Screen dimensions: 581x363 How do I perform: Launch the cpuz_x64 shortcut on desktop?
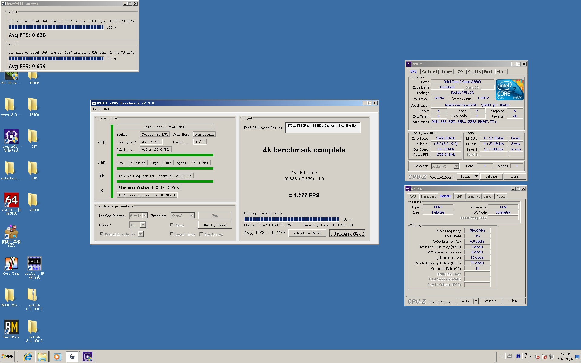[11, 140]
